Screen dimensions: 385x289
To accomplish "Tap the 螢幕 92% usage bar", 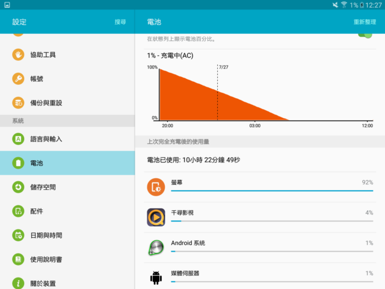I will [x=272, y=191].
